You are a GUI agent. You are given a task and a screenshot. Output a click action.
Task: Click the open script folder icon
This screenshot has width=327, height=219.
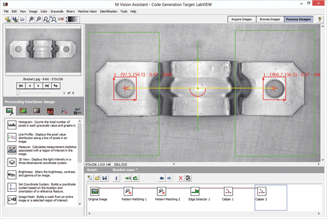pyautogui.click(x=97, y=178)
